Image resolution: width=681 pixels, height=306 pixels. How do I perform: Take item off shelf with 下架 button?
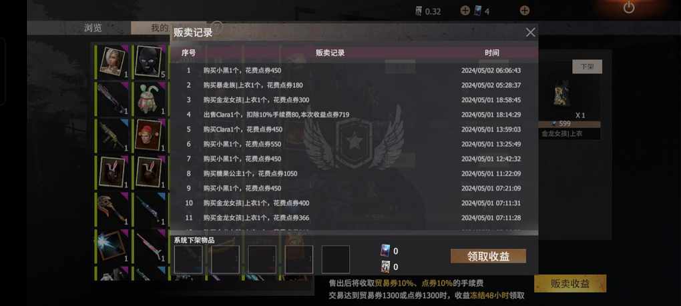tap(587, 67)
